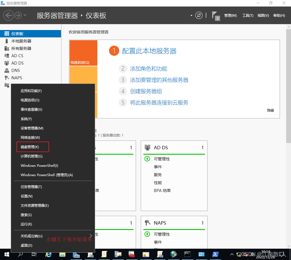Image resolution: width=291 pixels, height=260 pixels.
Task: Click the 隐藏 link to hide the welcome tile
Action: click(270, 110)
